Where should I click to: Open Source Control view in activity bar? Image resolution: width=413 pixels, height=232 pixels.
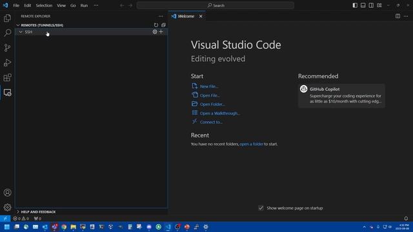(x=7, y=48)
